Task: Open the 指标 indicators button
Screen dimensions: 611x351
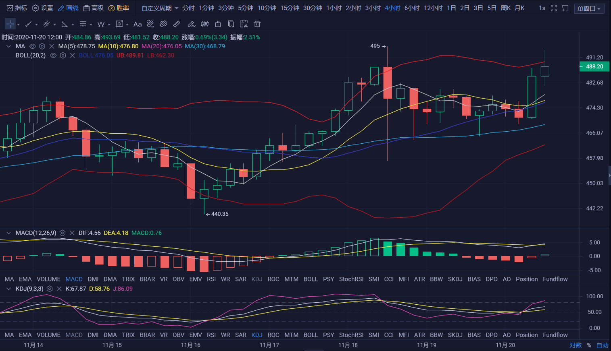Action: (x=17, y=8)
